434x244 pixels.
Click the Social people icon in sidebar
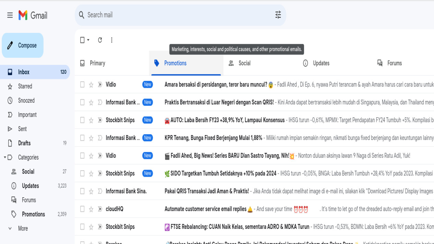click(x=14, y=172)
